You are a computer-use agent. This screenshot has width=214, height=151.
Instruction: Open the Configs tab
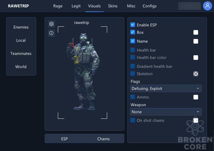coord(149,6)
